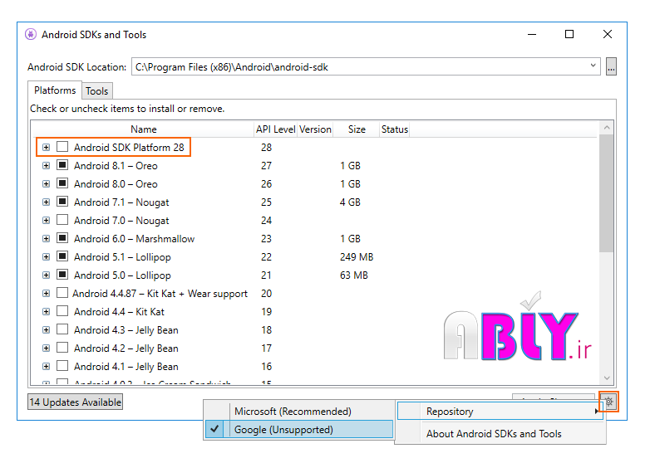The width and height of the screenshot is (650, 463).
Task: Expand the Android 4.4 – Kit Kat node
Action: pos(46,311)
